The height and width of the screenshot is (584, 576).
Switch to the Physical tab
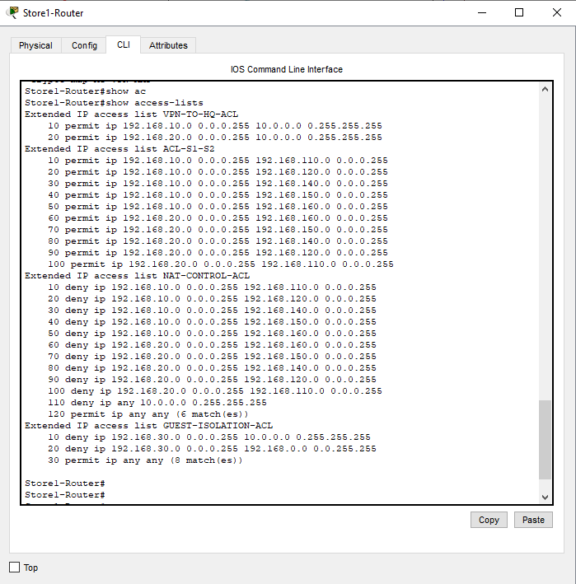point(35,45)
